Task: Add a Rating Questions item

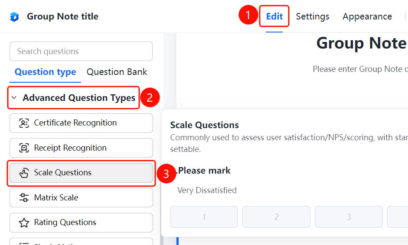Action: [81, 222]
